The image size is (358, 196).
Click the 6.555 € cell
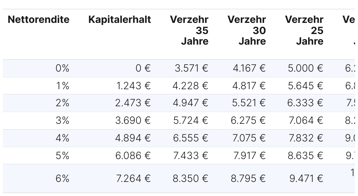tap(191, 138)
